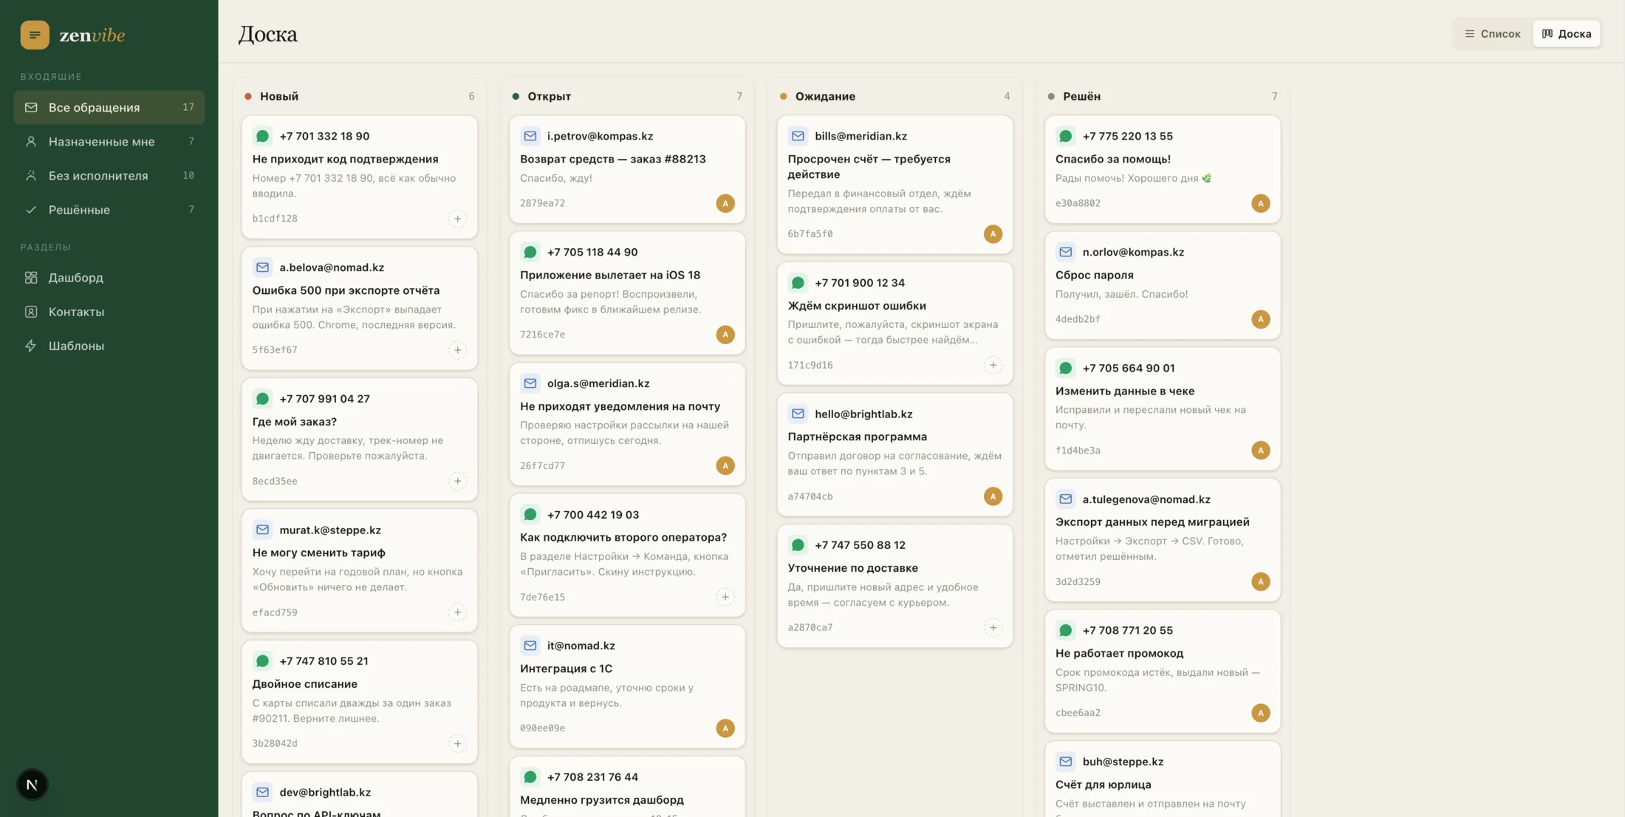1625x817 pixels.
Task: Click assignee avatar on card 4dedb2bf
Action: point(1261,319)
